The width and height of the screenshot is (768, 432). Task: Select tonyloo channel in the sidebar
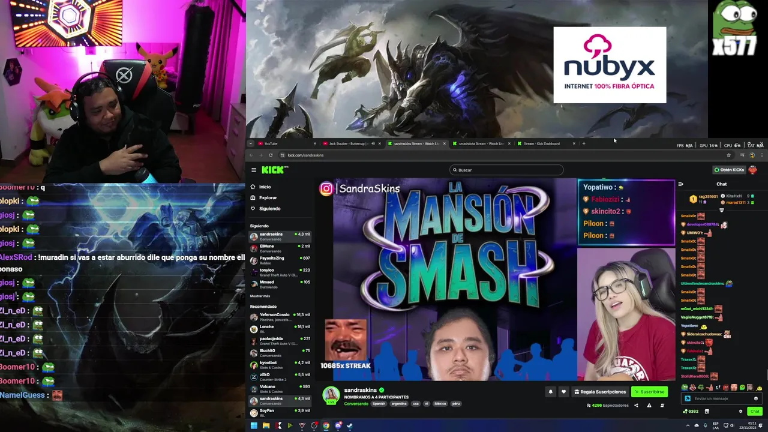[x=280, y=272]
